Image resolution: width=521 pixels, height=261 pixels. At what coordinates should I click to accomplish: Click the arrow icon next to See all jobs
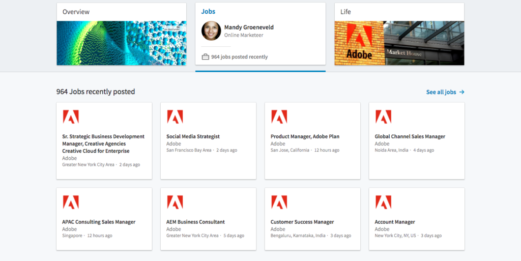(x=461, y=92)
